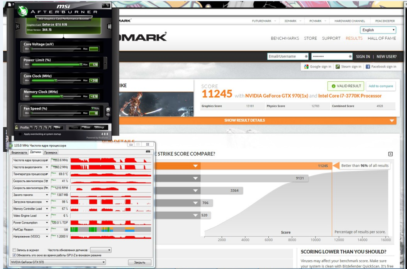
Task: Toggle the Afterburner profile lock icon
Action: (17, 127)
